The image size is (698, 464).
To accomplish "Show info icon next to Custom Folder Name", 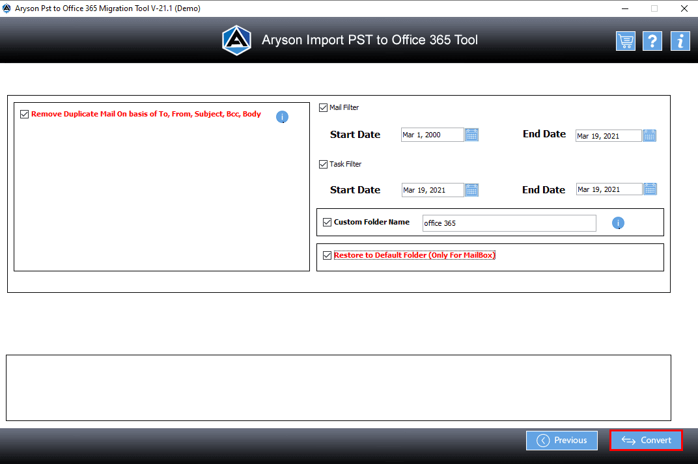I will point(618,223).
